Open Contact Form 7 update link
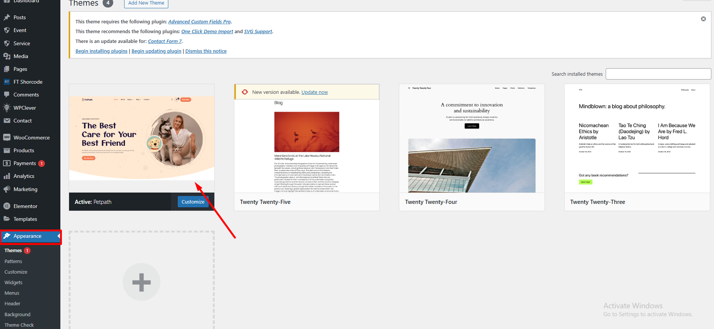 pyautogui.click(x=165, y=41)
